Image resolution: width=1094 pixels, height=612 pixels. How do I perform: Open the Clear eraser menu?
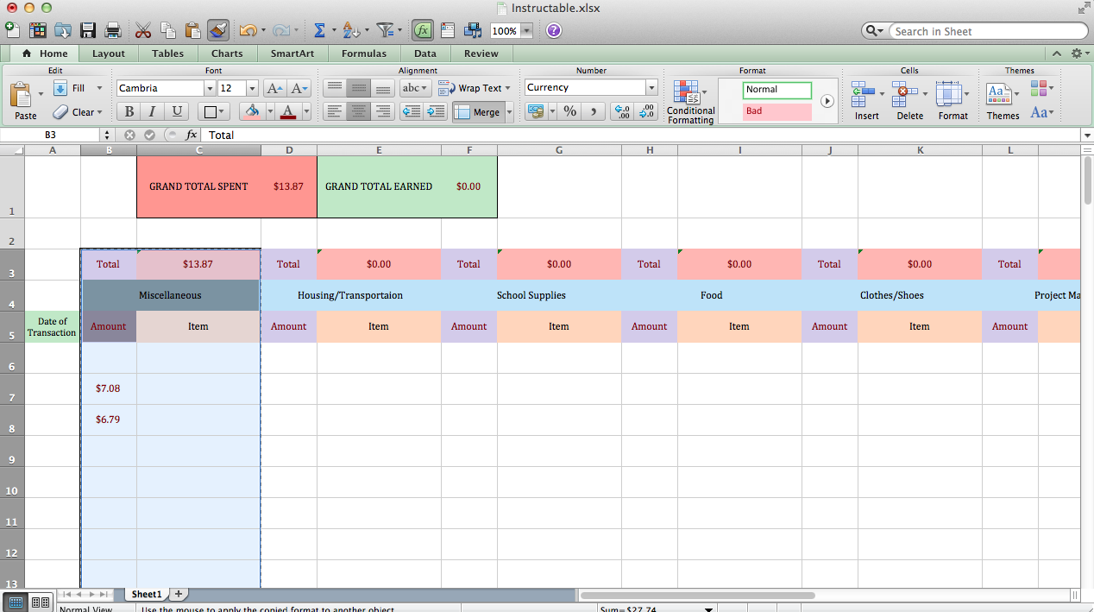(77, 112)
